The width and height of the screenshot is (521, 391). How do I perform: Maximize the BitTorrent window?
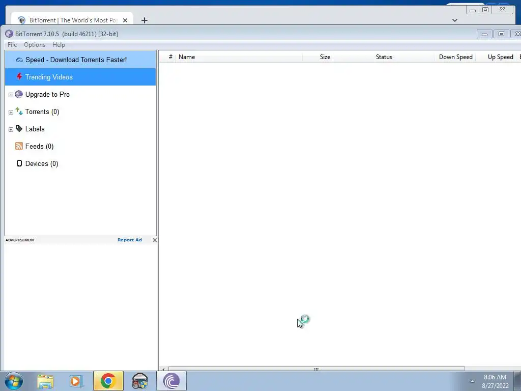501,34
